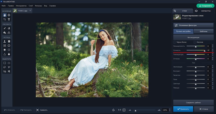Image resolution: width=216 pixels, height=114 pixels.
Task: Switch to the Шаблоны tab
Action: [x=203, y=31]
